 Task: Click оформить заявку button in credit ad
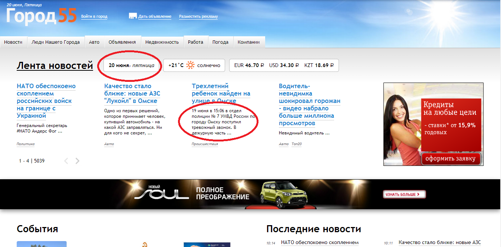click(451, 159)
